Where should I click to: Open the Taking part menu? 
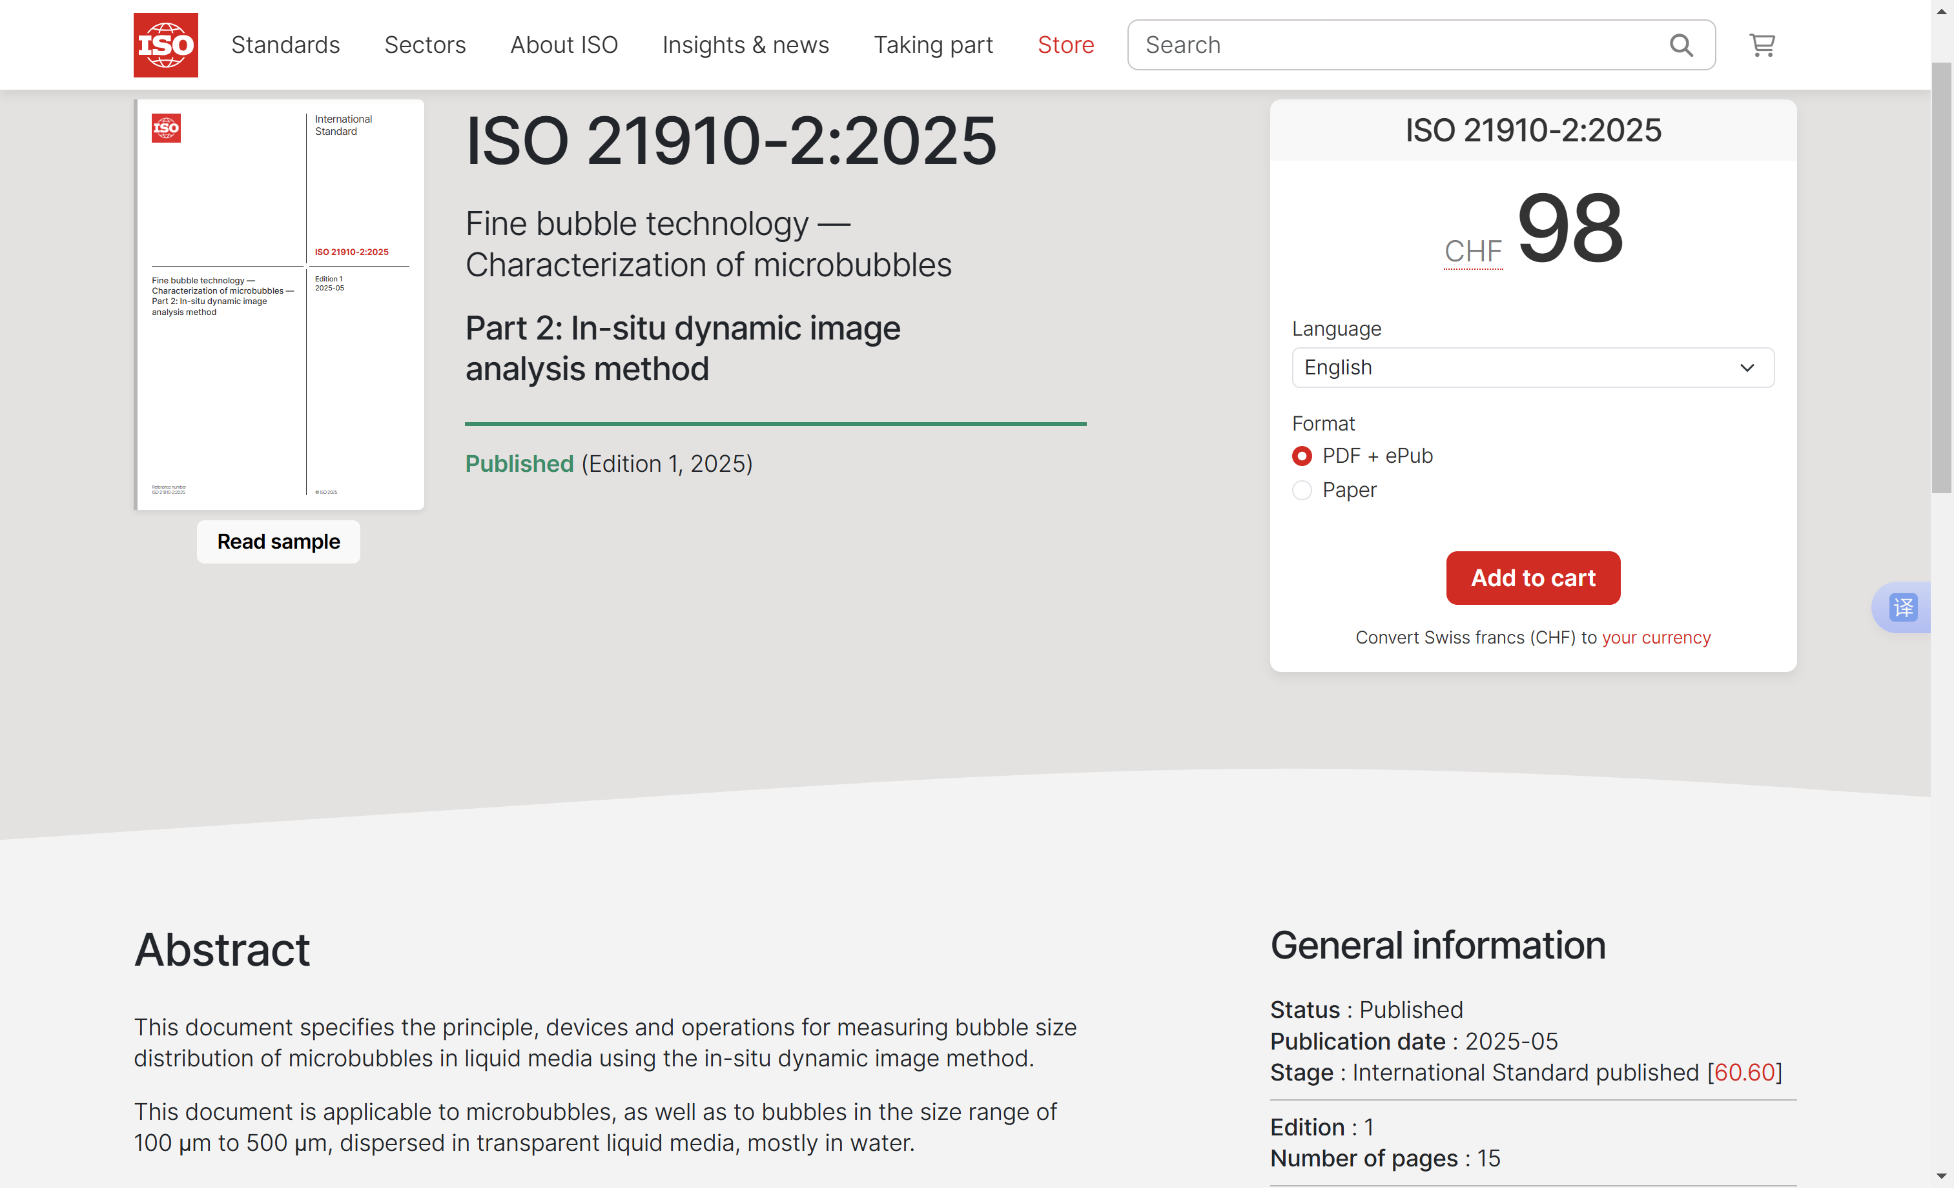pyautogui.click(x=933, y=45)
